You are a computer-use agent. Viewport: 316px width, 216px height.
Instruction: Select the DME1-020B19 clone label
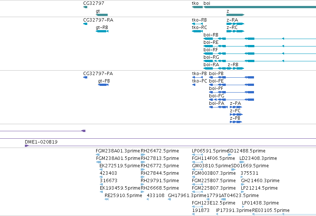41,142
